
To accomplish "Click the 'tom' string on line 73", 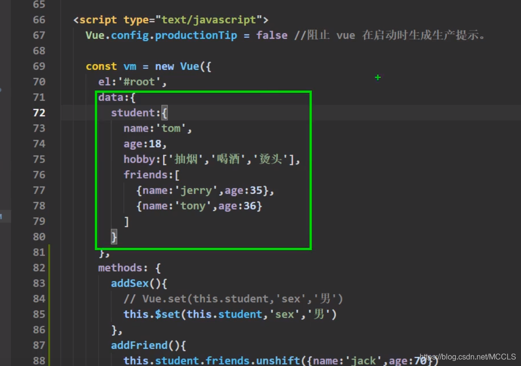I will tap(171, 128).
